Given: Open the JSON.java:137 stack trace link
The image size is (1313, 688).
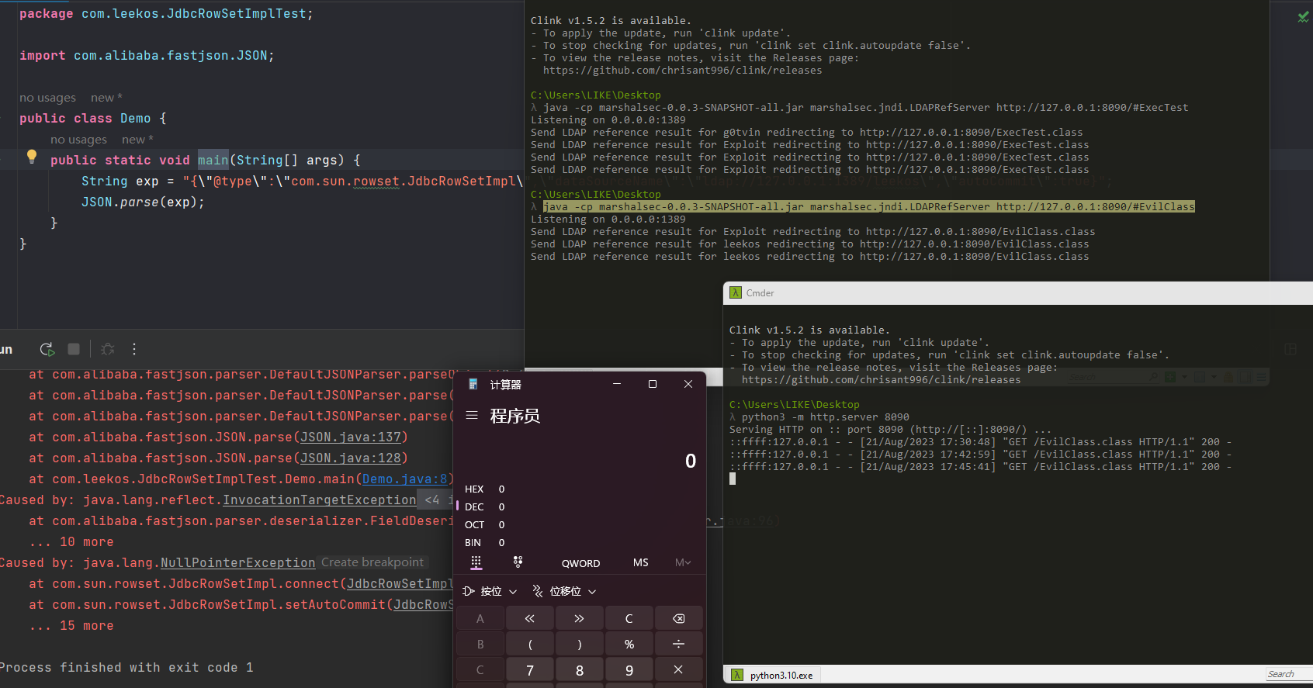Looking at the screenshot, I should coord(351,437).
